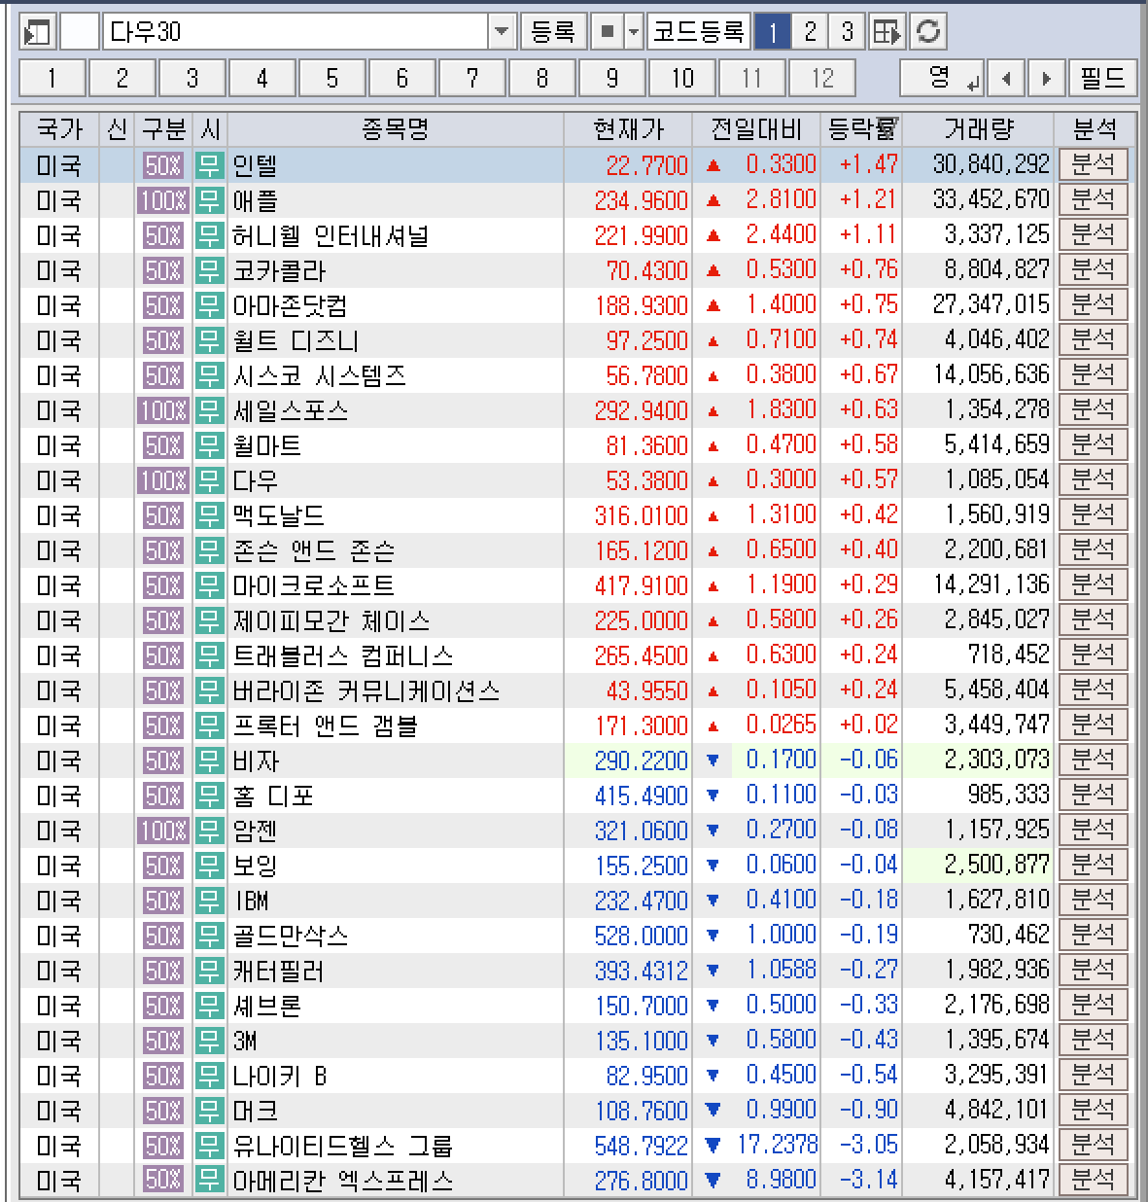Sort by the 등락률 column header
Screen dimensions: 1148x1202
(x=861, y=129)
